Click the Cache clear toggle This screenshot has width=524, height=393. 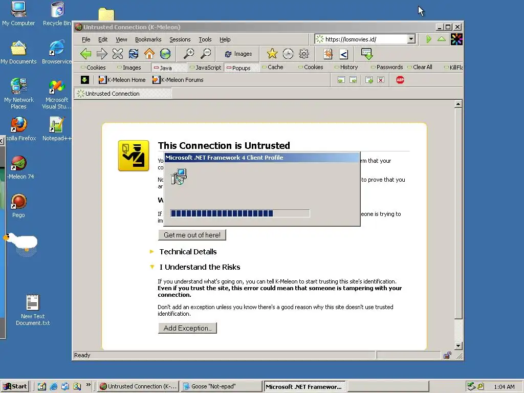click(x=273, y=67)
